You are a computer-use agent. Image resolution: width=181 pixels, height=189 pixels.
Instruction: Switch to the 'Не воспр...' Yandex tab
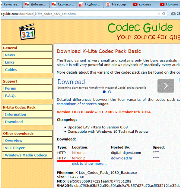click(x=117, y=5)
